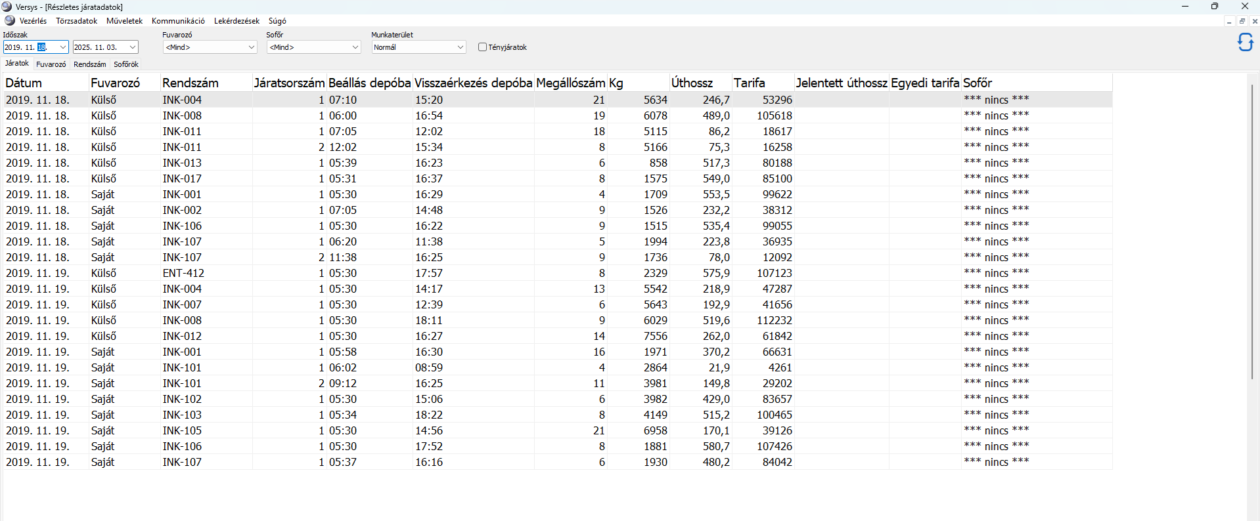This screenshot has width=1260, height=521.
Task: Open the Munkaterület dropdown set to Normál
Action: (460, 47)
